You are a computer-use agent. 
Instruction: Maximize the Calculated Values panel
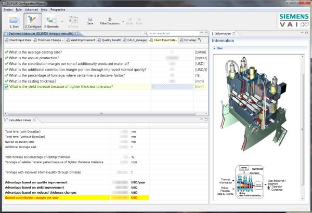coord(206,119)
